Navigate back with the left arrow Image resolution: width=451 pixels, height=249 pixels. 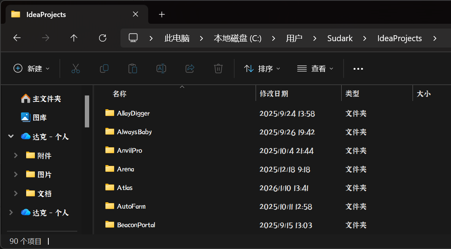(17, 38)
